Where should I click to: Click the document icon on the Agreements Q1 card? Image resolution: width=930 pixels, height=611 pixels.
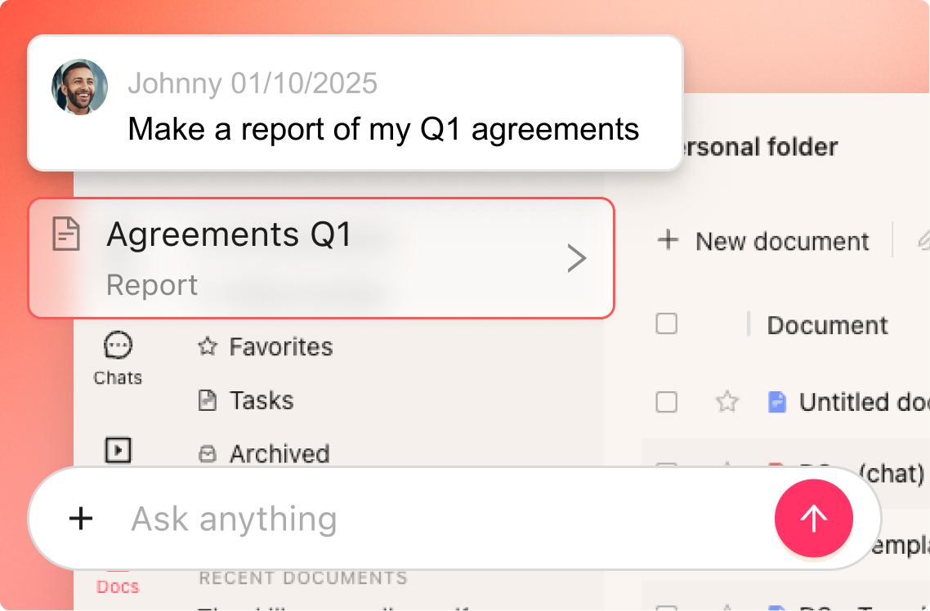pos(65,234)
